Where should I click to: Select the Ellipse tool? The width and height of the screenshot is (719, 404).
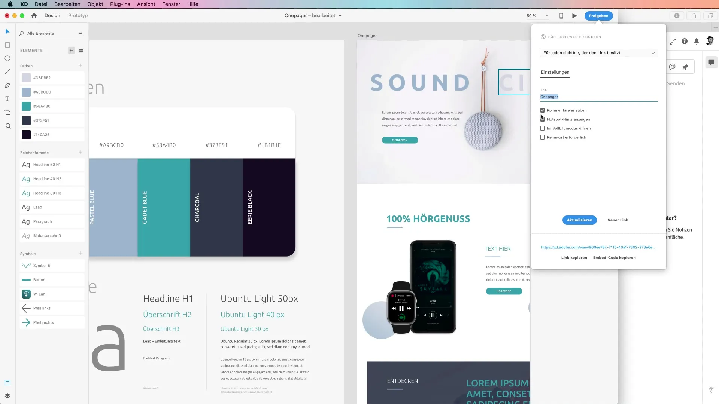[x=7, y=58]
